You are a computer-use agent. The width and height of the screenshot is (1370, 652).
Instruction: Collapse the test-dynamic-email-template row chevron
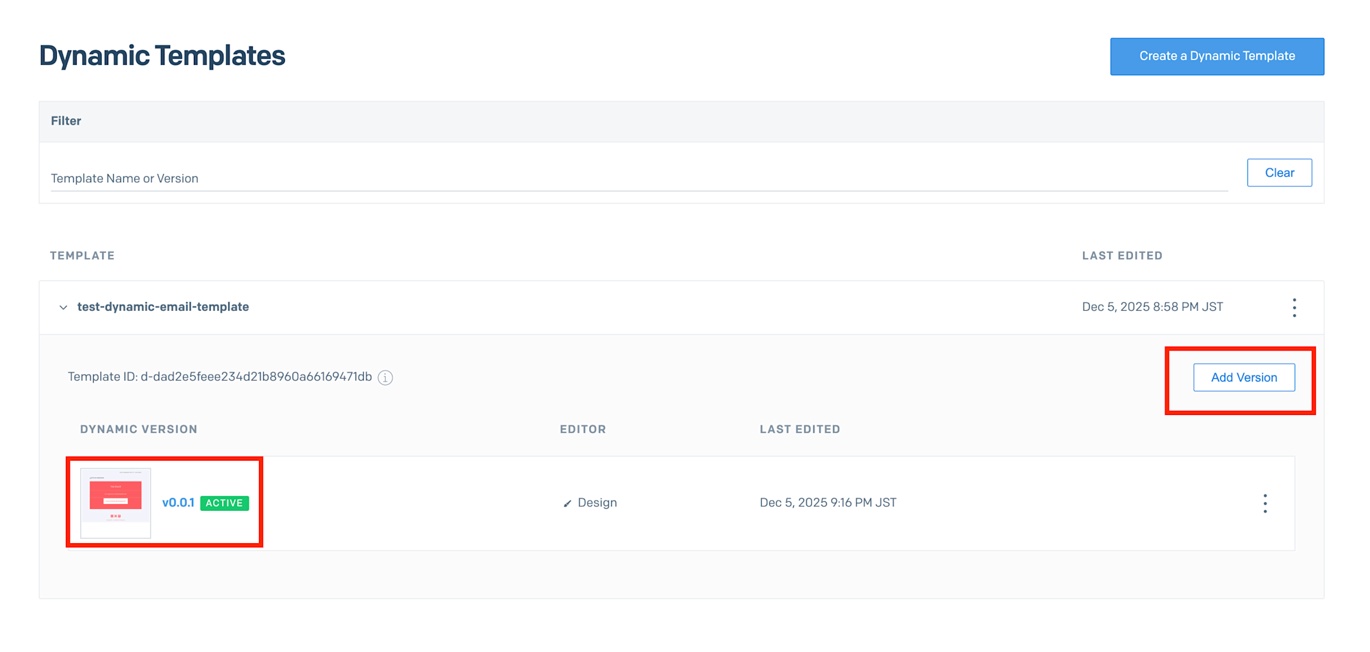coord(63,308)
